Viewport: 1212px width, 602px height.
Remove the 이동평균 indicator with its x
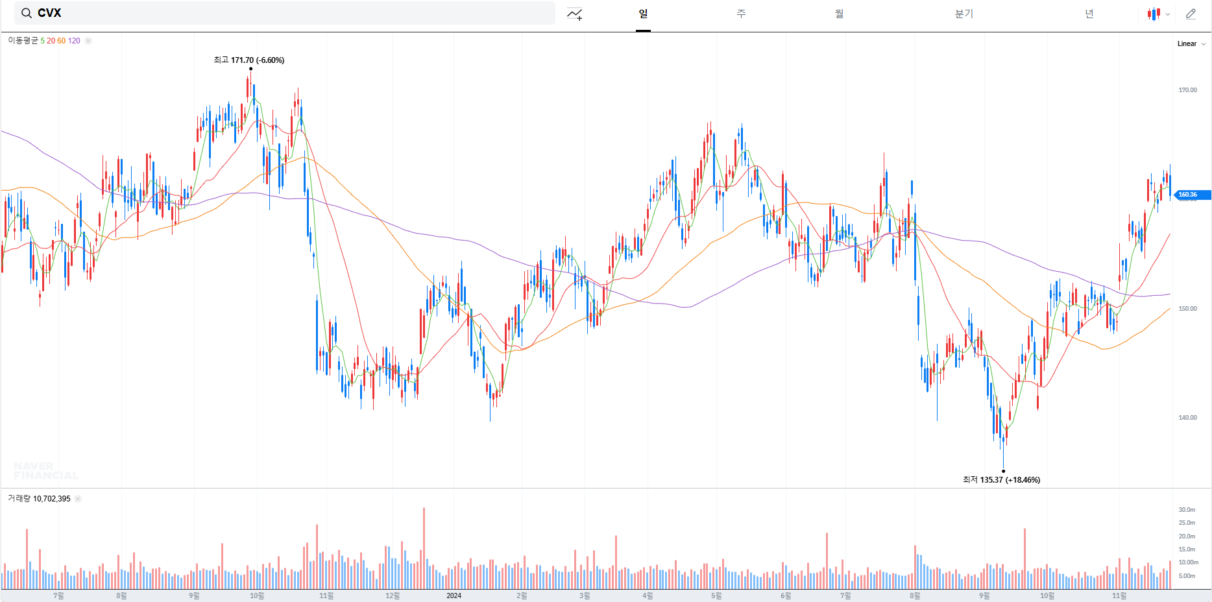[x=88, y=41]
